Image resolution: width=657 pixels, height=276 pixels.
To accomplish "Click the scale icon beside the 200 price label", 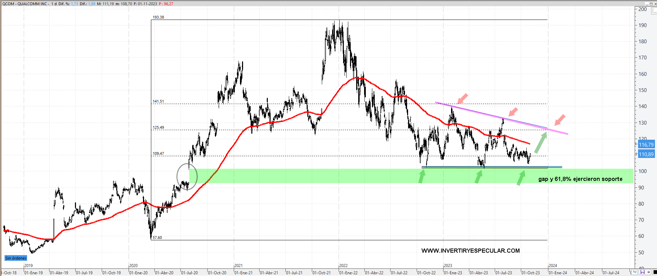I will (x=653, y=11).
